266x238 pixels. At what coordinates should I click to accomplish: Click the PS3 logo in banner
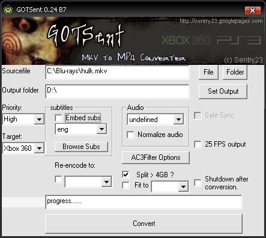tap(239, 40)
